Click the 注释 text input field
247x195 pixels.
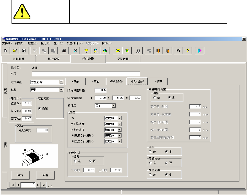[86, 74]
